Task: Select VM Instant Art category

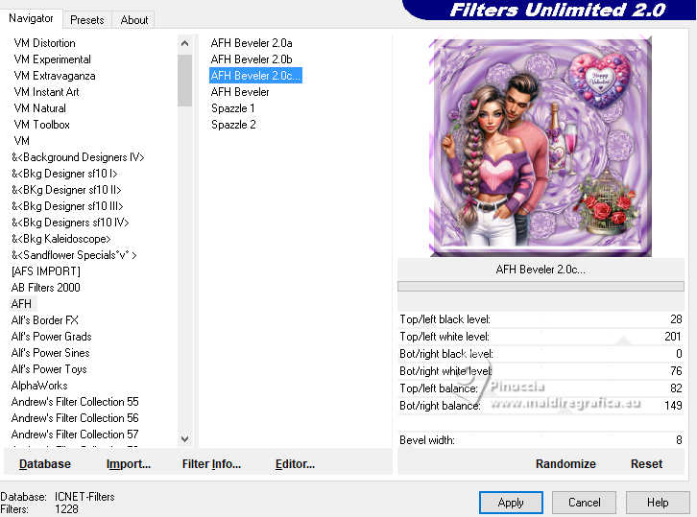Action: click(47, 92)
